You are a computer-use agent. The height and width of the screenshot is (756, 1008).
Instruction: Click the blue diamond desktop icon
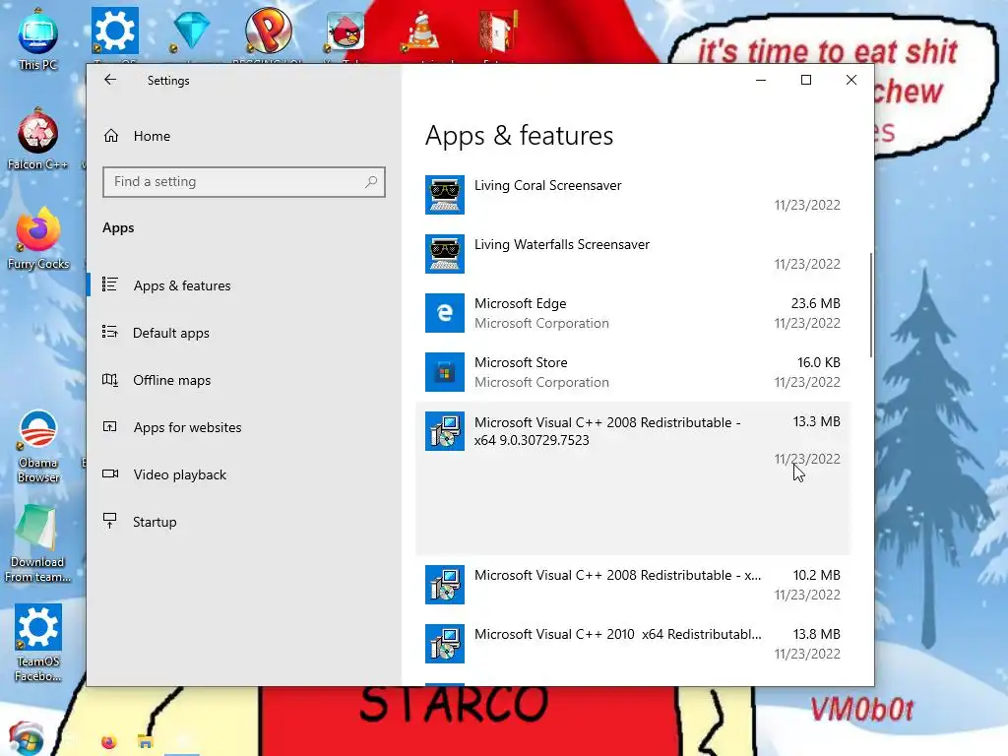[192, 31]
